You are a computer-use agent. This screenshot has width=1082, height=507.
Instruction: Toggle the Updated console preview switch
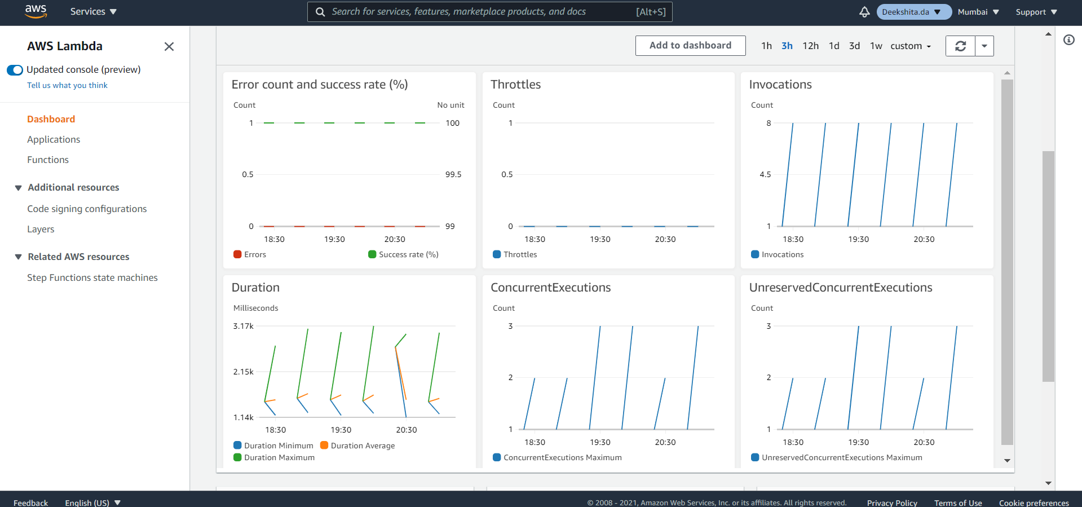(x=15, y=70)
